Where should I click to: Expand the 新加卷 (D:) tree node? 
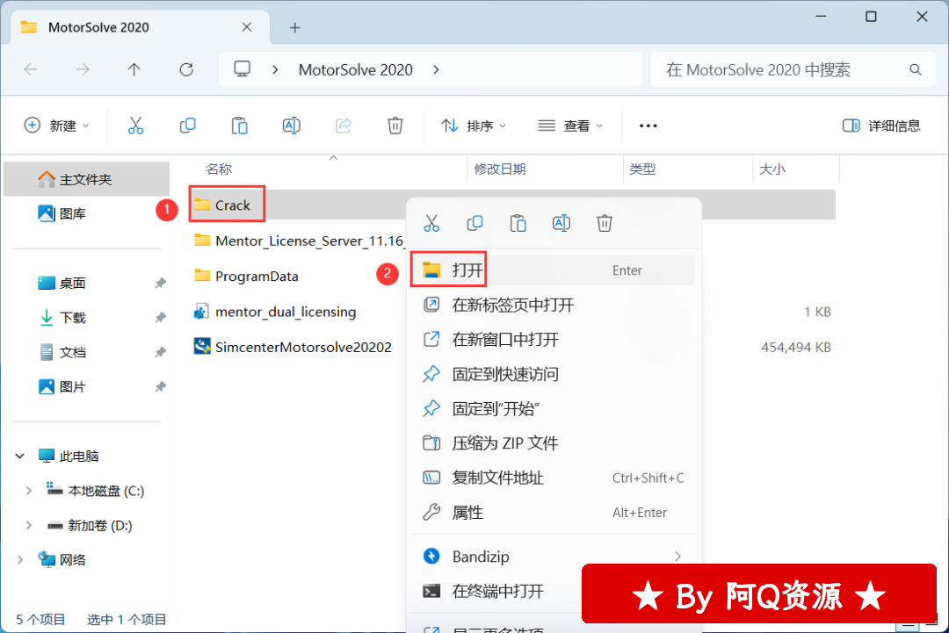coord(28,525)
